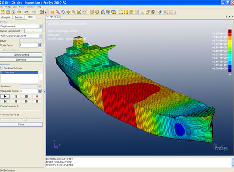Click the table grid icon in toolbar
The width and height of the screenshot is (234, 172).
tap(171, 12)
